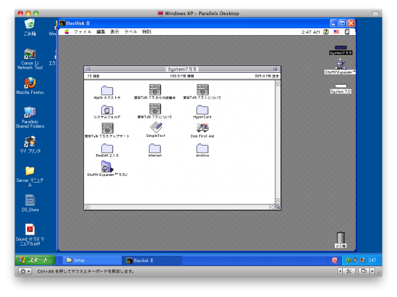Open the Balloon Help question mark menu
Screen dimensions: 397x297
pos(326,32)
